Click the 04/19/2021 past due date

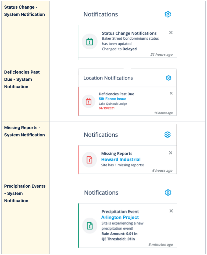coord(107,108)
